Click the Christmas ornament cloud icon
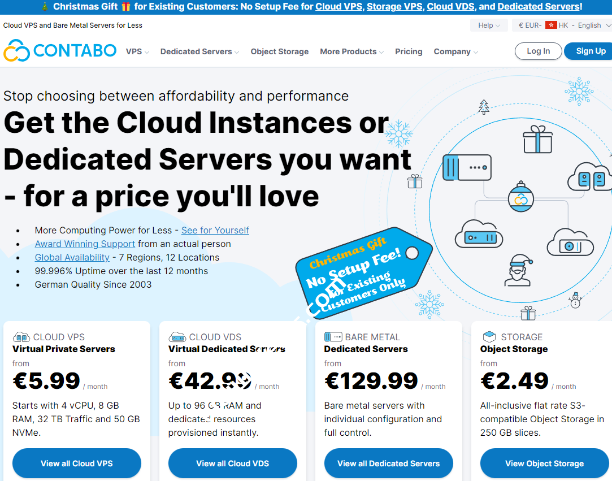Screen dimensions: 612x481 [520, 198]
